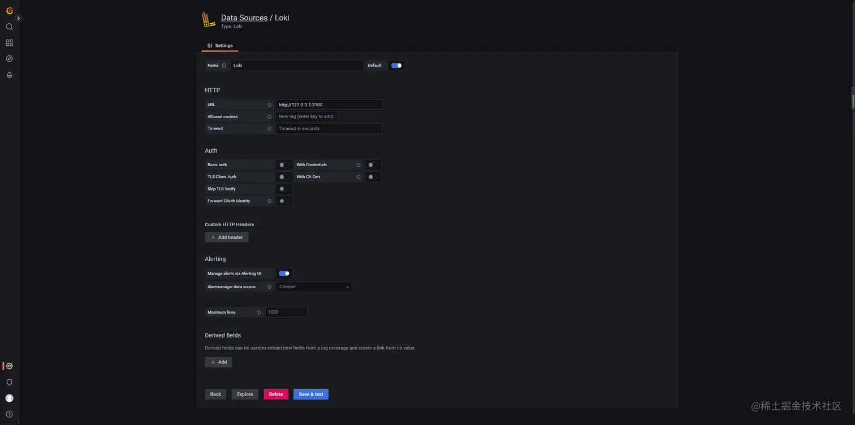Click the Custom HTTP Headers label

point(230,225)
